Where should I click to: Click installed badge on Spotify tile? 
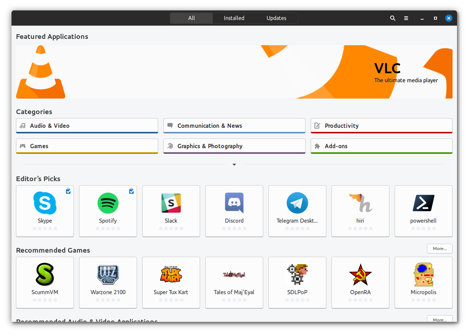coord(131,191)
